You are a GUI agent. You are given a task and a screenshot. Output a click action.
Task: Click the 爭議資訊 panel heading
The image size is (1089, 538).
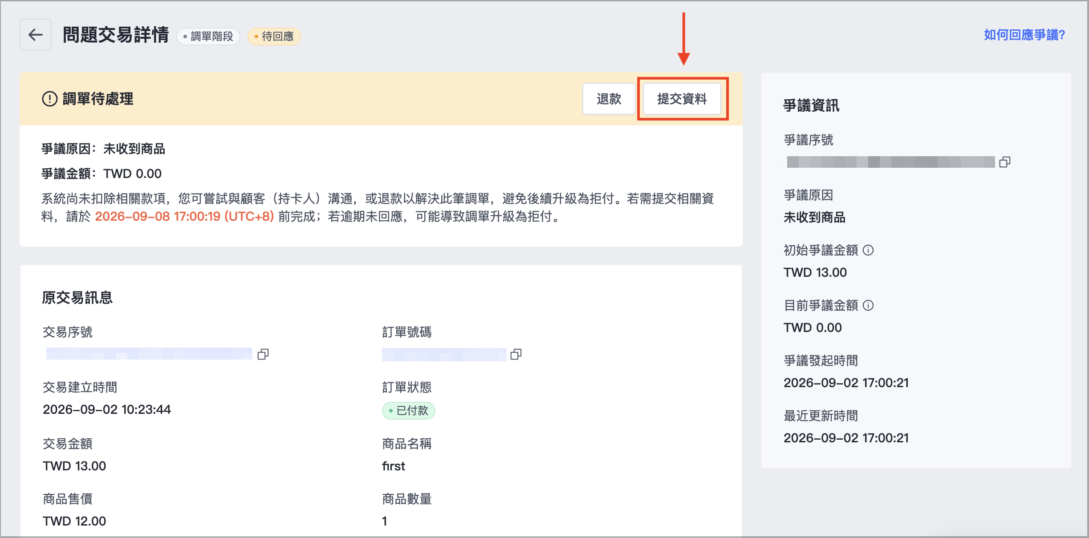pos(812,105)
